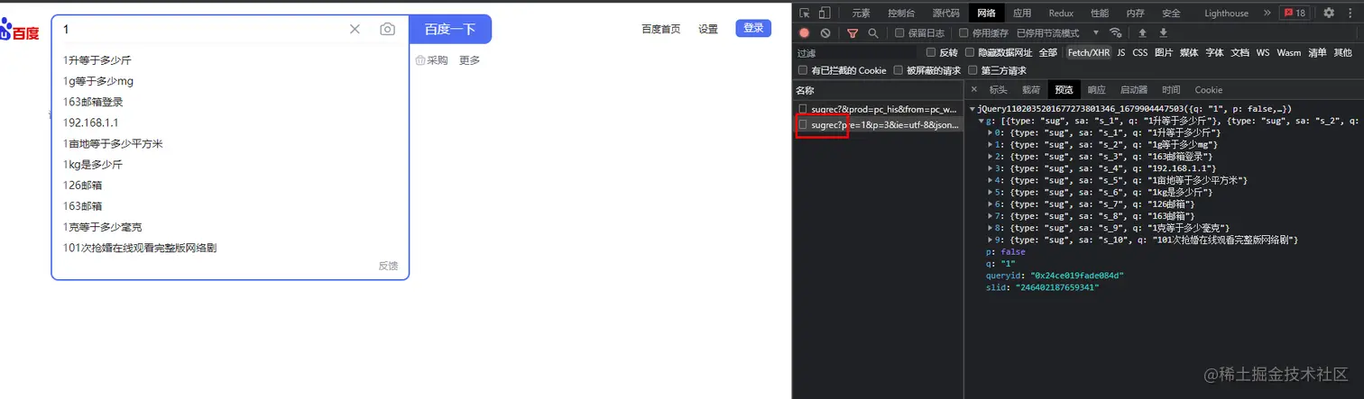
Task: Toggle device toolbar icon in DevTools
Action: [x=825, y=13]
